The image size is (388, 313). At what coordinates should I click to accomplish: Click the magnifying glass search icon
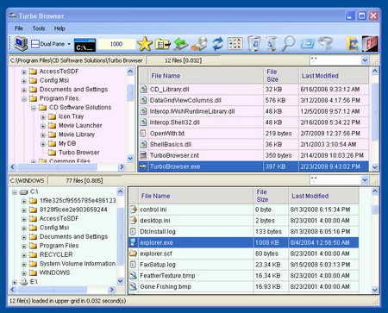point(288,44)
